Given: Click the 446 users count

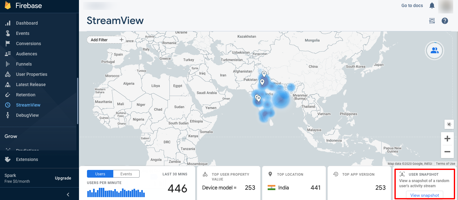Looking at the screenshot, I should [177, 188].
